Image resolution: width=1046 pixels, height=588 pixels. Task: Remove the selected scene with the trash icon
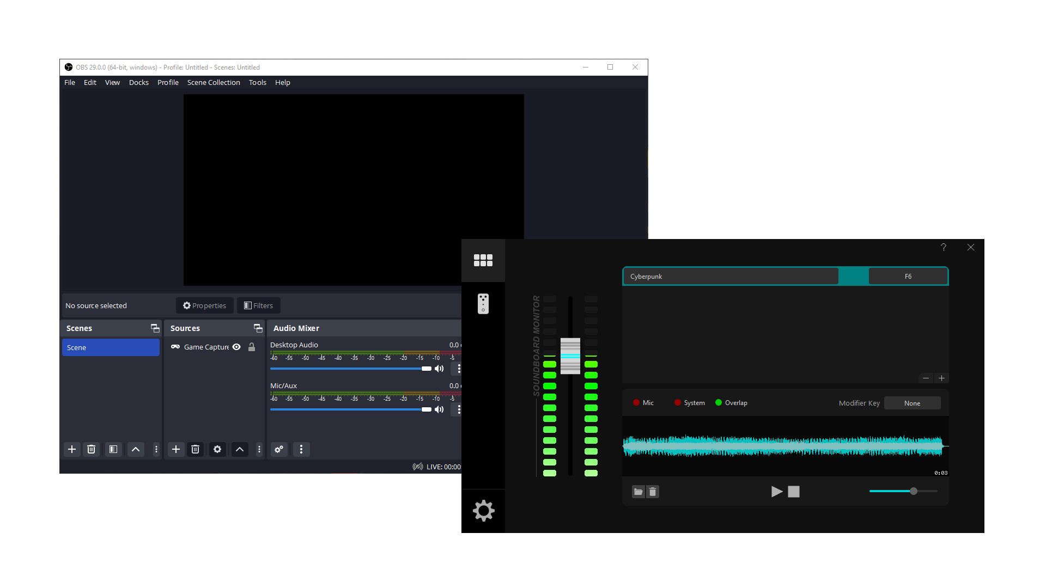tap(91, 449)
